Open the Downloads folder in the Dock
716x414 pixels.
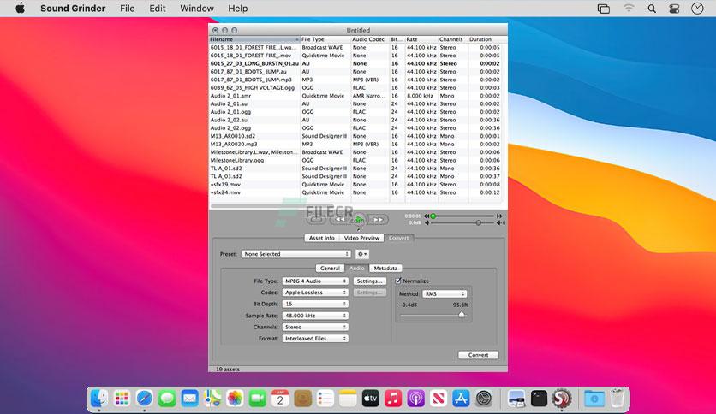pyautogui.click(x=594, y=399)
